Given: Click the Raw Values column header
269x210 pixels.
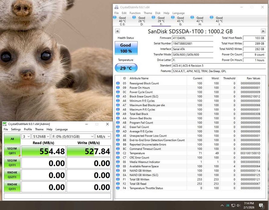Looking at the screenshot, I should (x=253, y=78).
